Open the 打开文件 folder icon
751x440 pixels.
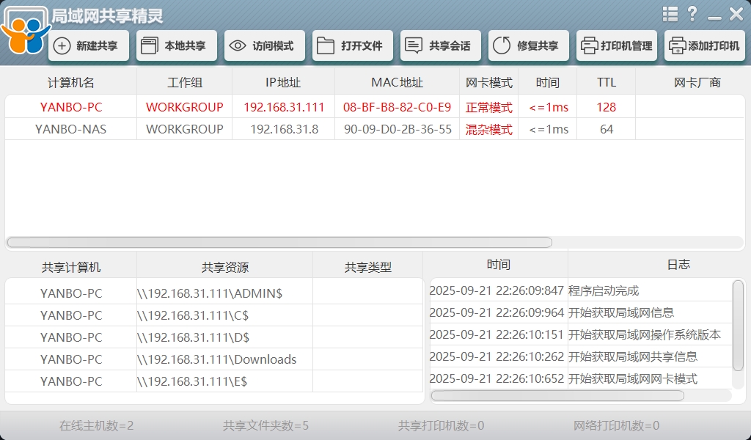point(326,46)
